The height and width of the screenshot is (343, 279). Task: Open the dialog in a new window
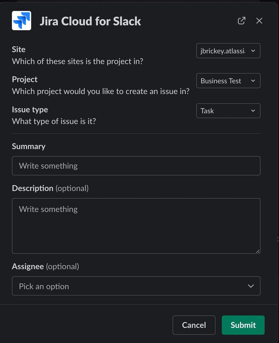point(241,21)
